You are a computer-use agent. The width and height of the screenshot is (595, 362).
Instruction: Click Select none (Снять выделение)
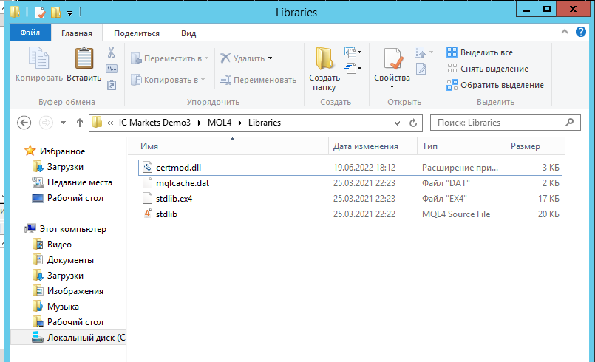(488, 69)
